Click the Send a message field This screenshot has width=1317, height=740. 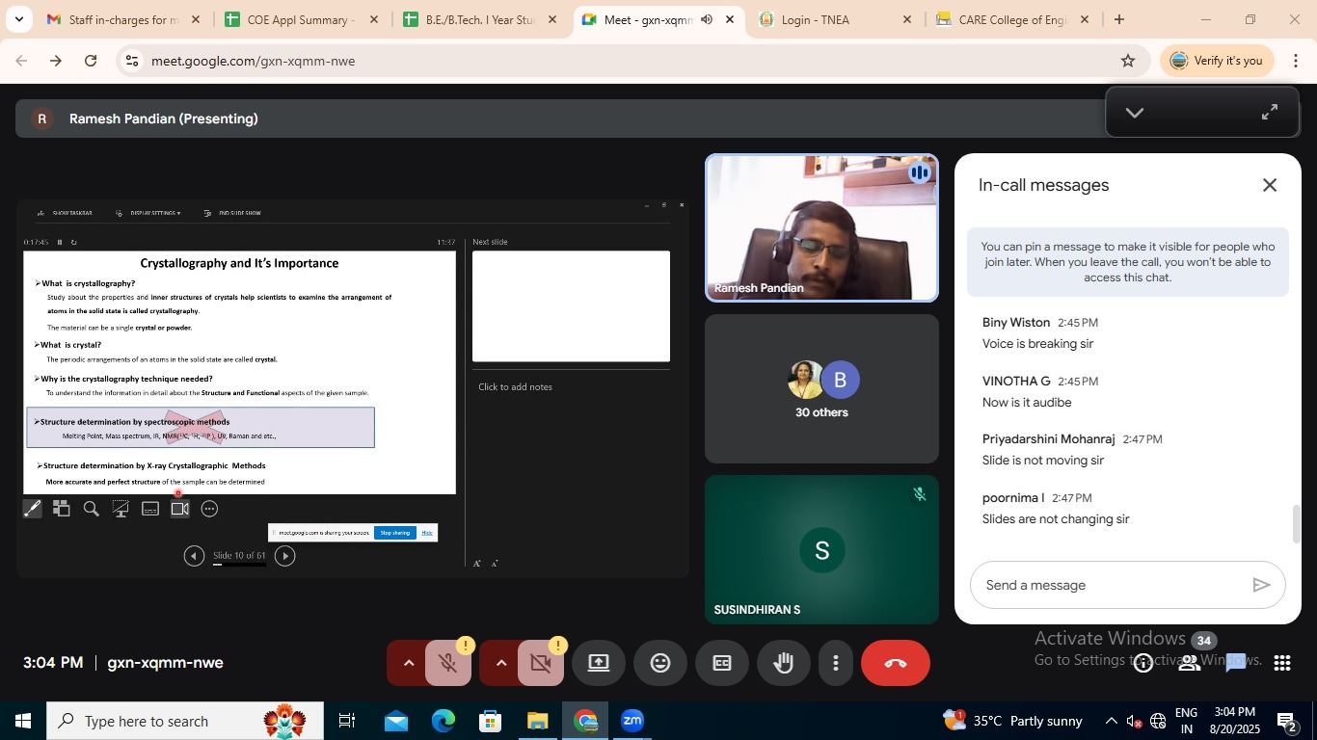[x=1109, y=585]
